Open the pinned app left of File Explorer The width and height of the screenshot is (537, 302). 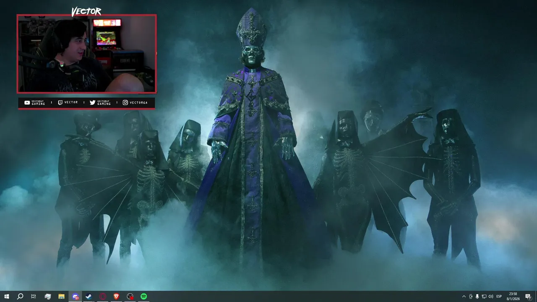click(x=48, y=297)
